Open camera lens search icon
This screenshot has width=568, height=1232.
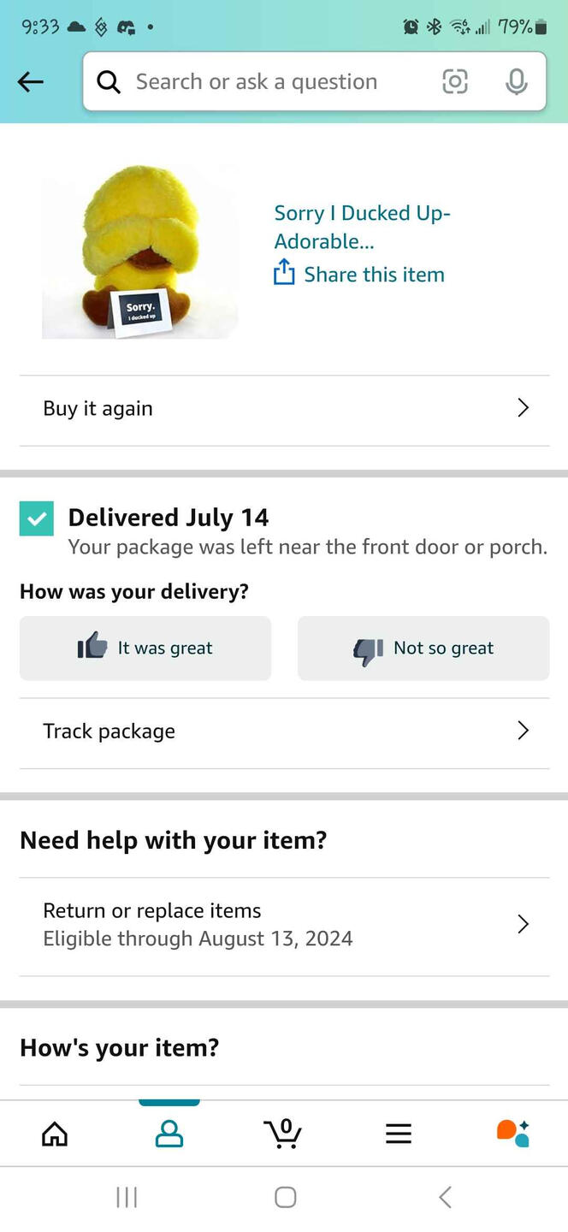pos(455,81)
